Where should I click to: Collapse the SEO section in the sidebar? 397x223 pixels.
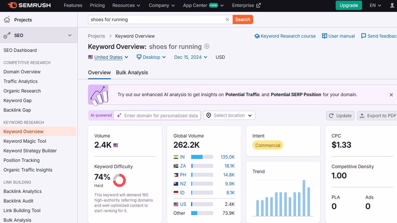(70, 35)
